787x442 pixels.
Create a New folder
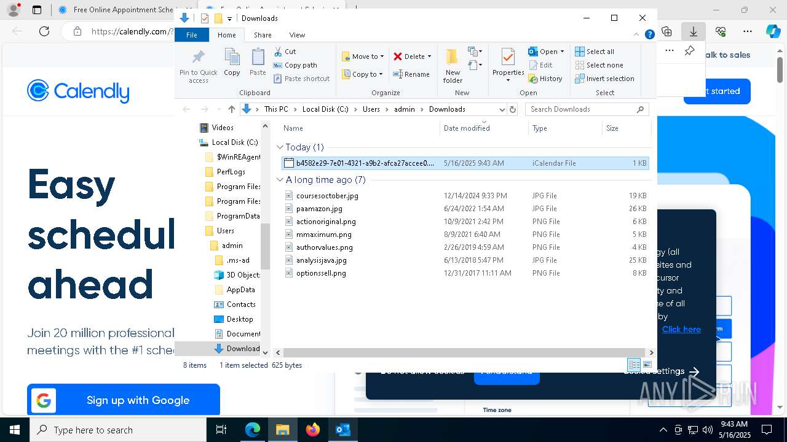(x=453, y=66)
